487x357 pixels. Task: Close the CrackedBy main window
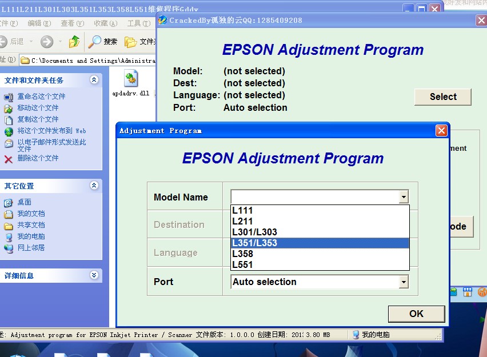481,21
